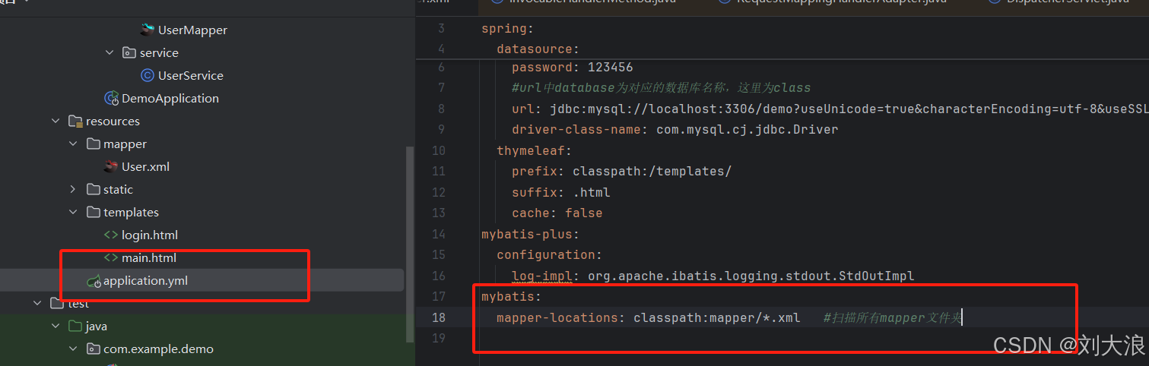This screenshot has height=366, width=1149.
Task: Click the UserService class icon
Action: (x=148, y=75)
